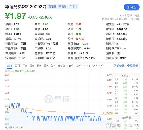Click the 每股收益 value -0.20
This screenshot has width=143, height=130.
point(85,44)
